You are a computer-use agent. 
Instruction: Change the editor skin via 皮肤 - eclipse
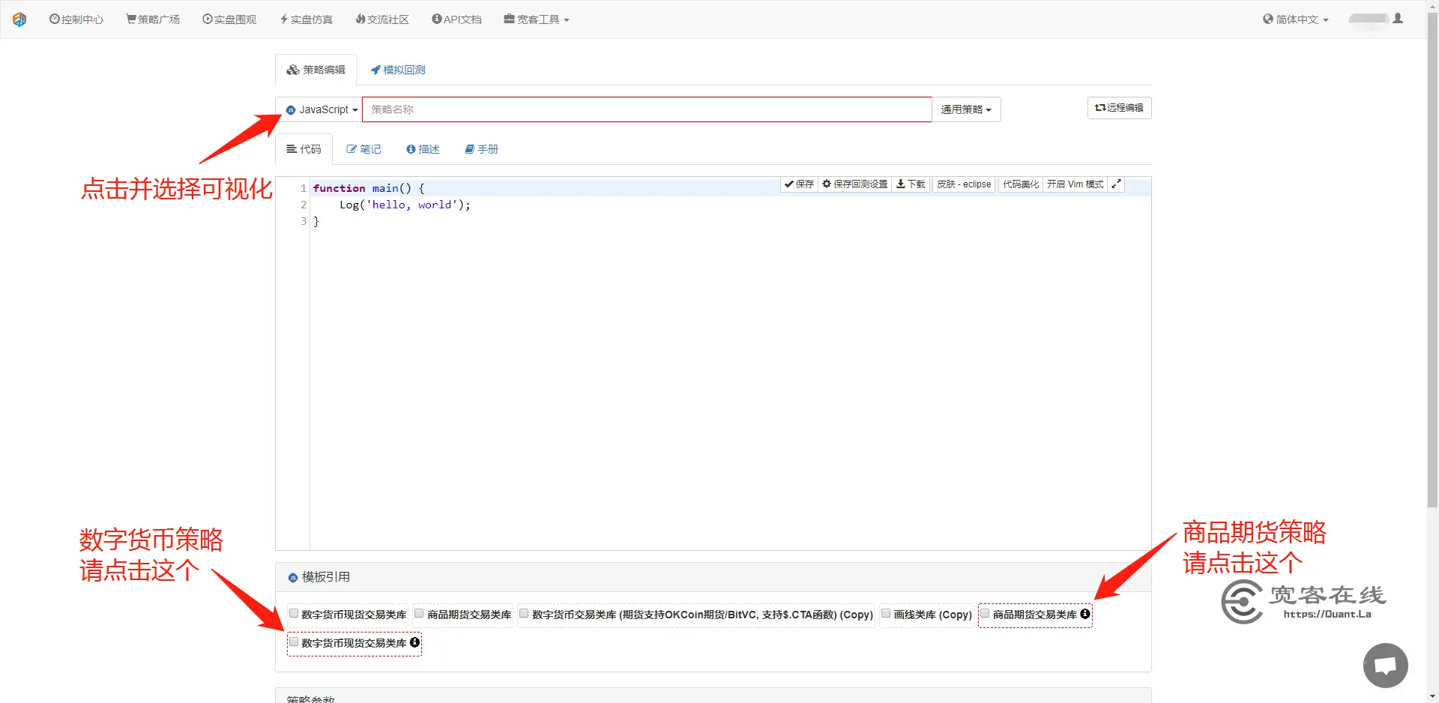[x=964, y=184]
